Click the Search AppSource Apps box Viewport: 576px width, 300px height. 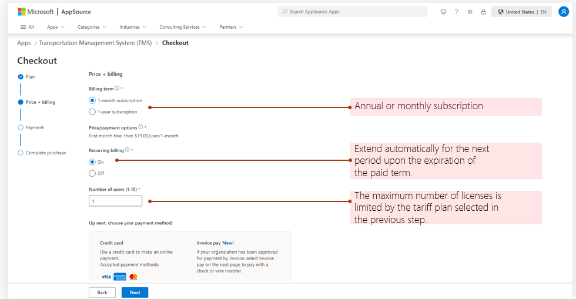tap(352, 12)
